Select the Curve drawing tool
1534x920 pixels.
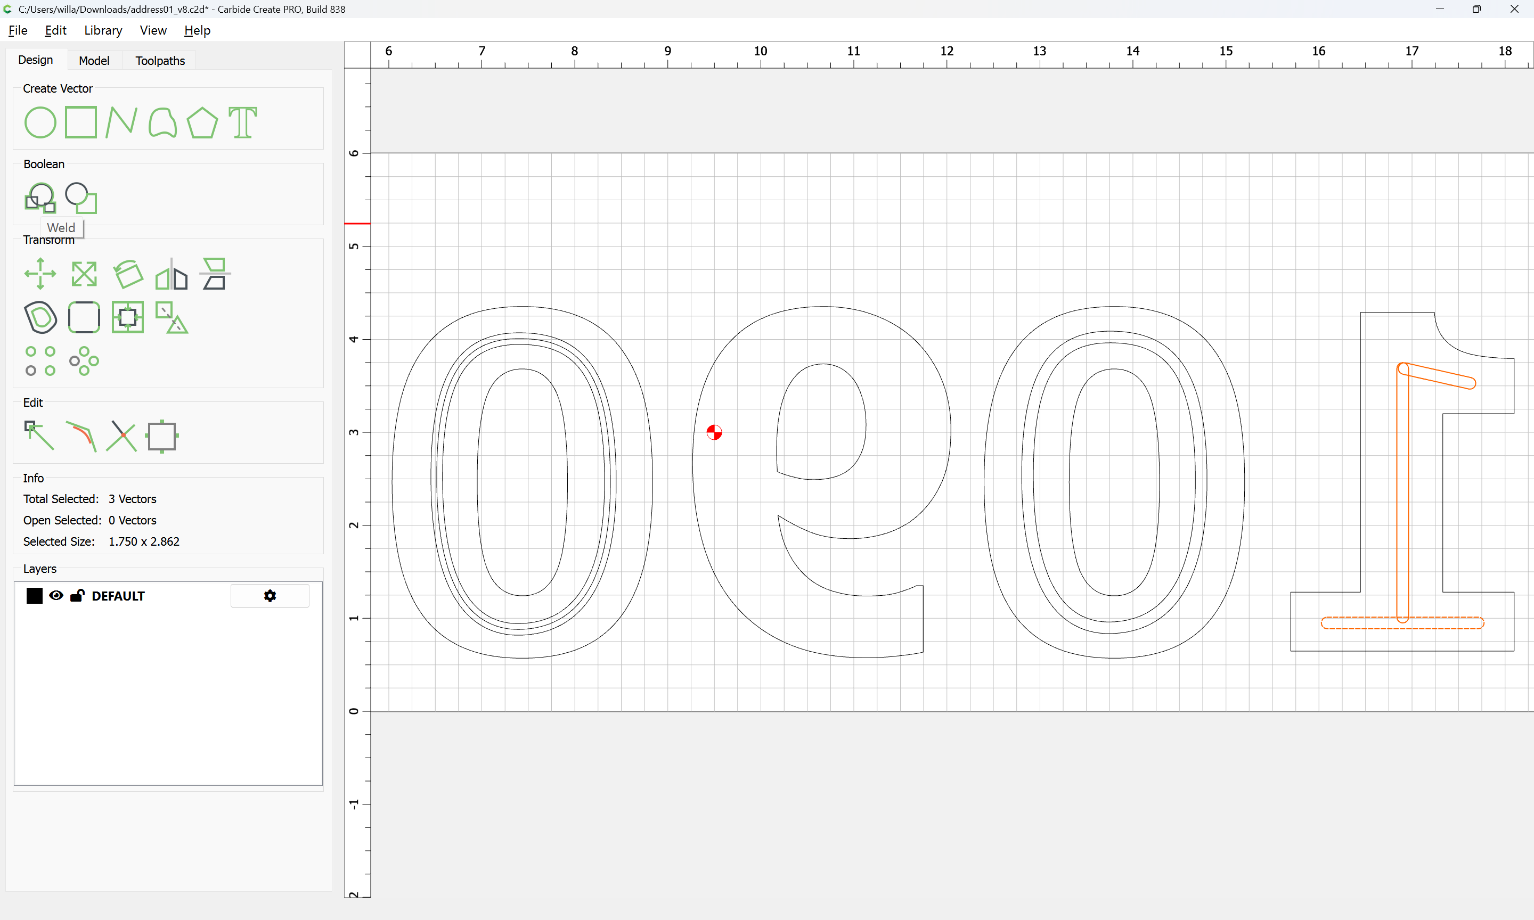[162, 122]
